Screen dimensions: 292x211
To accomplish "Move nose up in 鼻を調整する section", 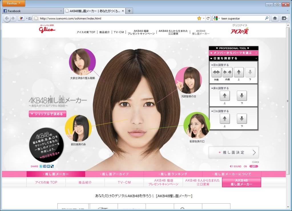I will [x=225, y=96].
